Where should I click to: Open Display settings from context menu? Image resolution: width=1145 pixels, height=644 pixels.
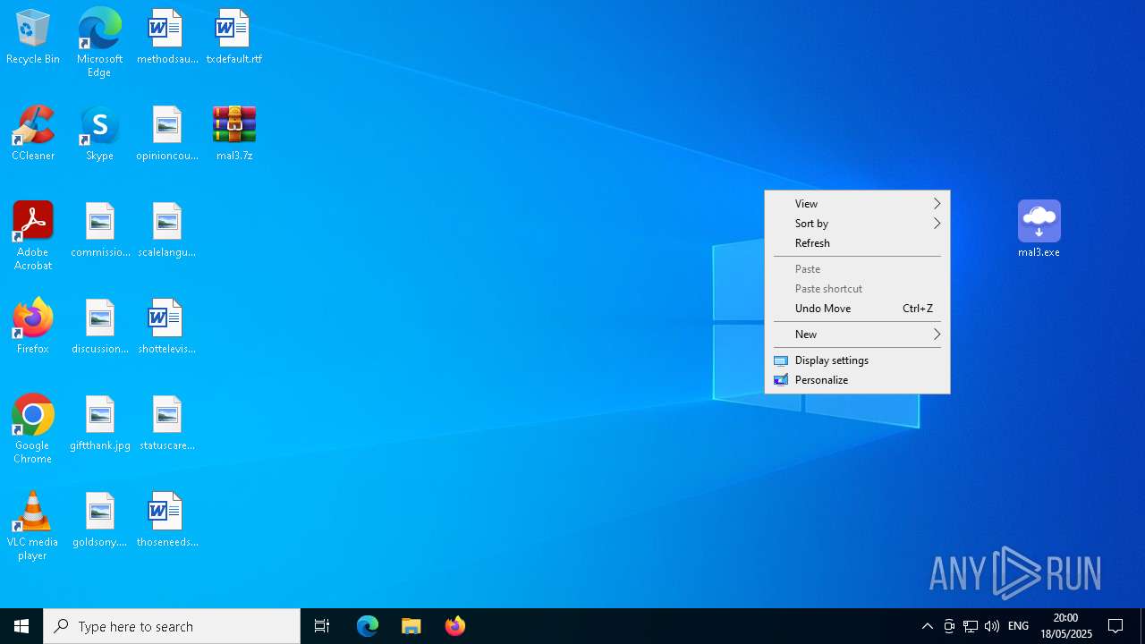(857, 360)
